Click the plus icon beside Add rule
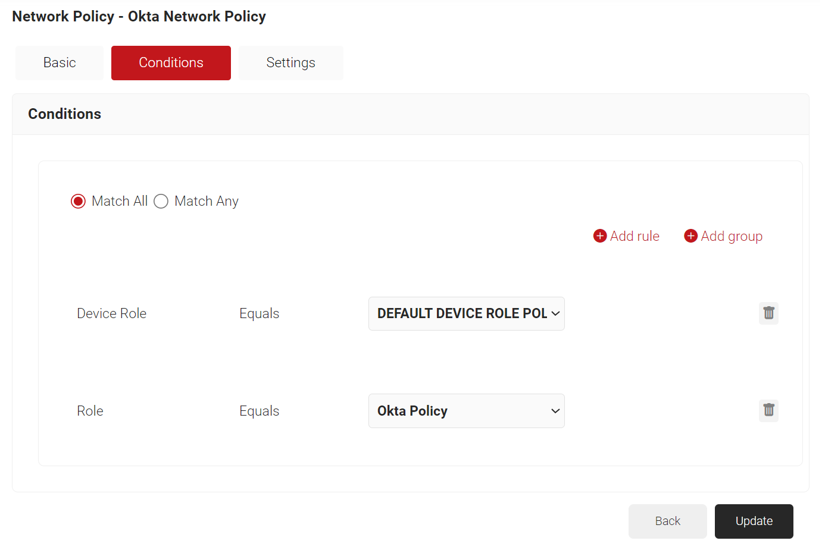The width and height of the screenshot is (822, 550). pyautogui.click(x=600, y=236)
